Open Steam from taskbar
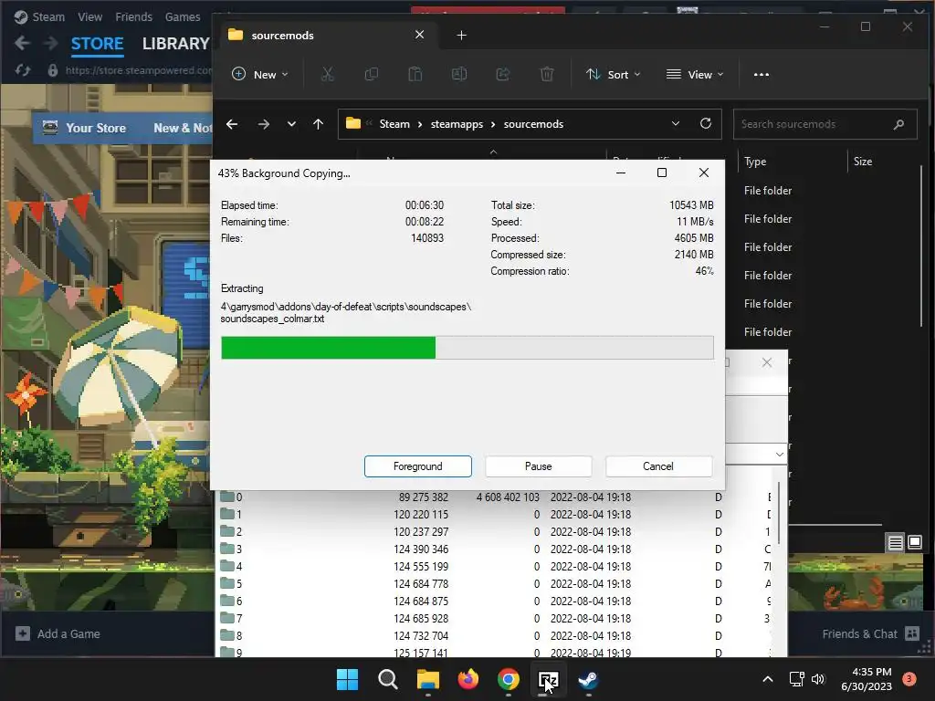 pyautogui.click(x=589, y=679)
